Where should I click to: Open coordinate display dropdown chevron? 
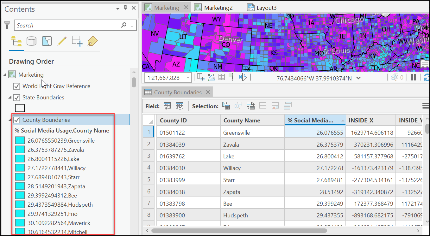[358, 78]
